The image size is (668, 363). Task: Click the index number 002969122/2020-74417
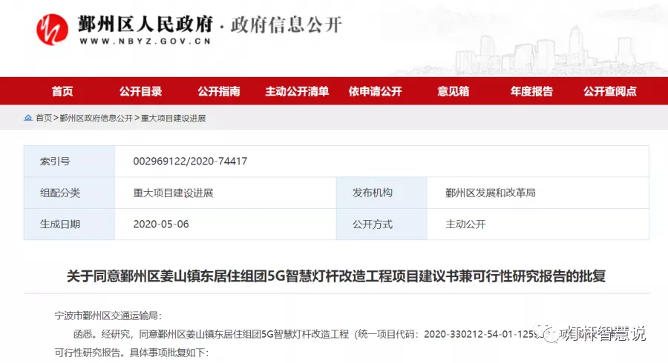(x=190, y=161)
